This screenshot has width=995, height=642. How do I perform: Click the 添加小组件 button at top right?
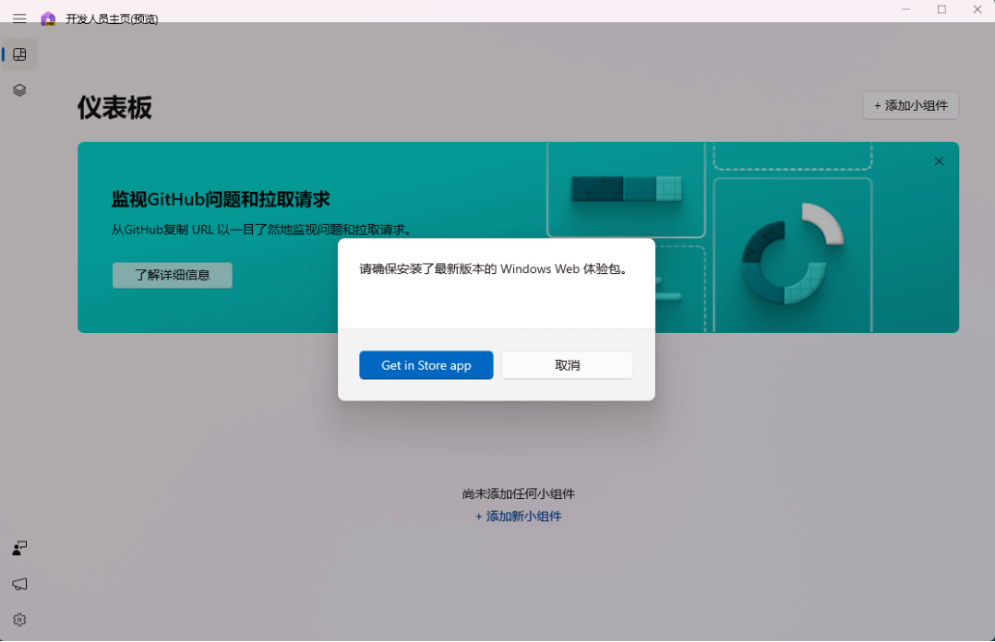pos(910,105)
